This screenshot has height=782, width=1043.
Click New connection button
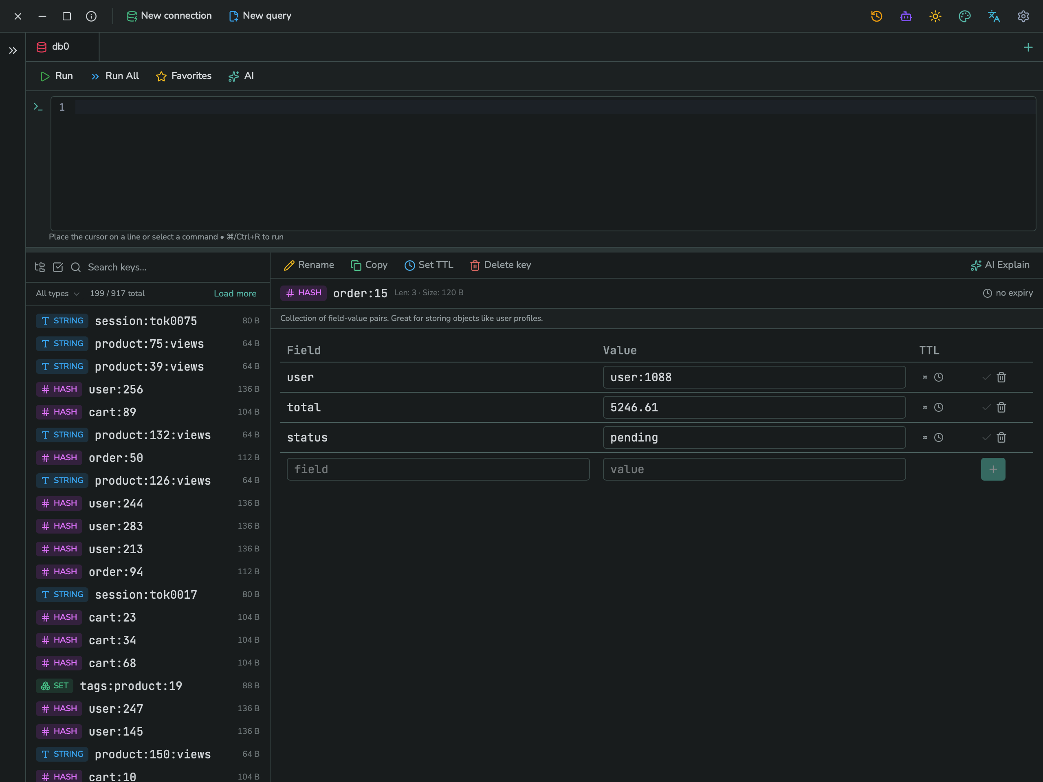pos(169,15)
